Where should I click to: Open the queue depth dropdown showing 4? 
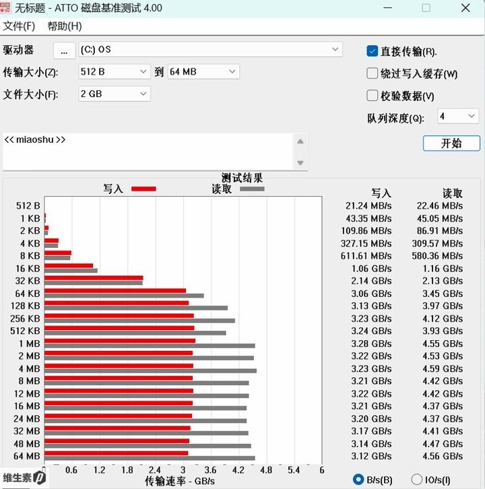point(458,117)
